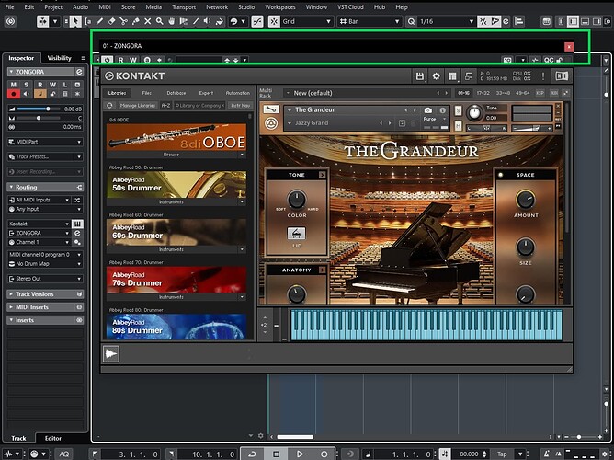Expand the Track Versions section
Viewport: 614px width, 460px height.
45,294
